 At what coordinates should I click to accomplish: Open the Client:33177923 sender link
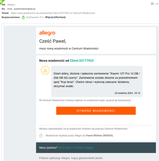(x=82, y=60)
